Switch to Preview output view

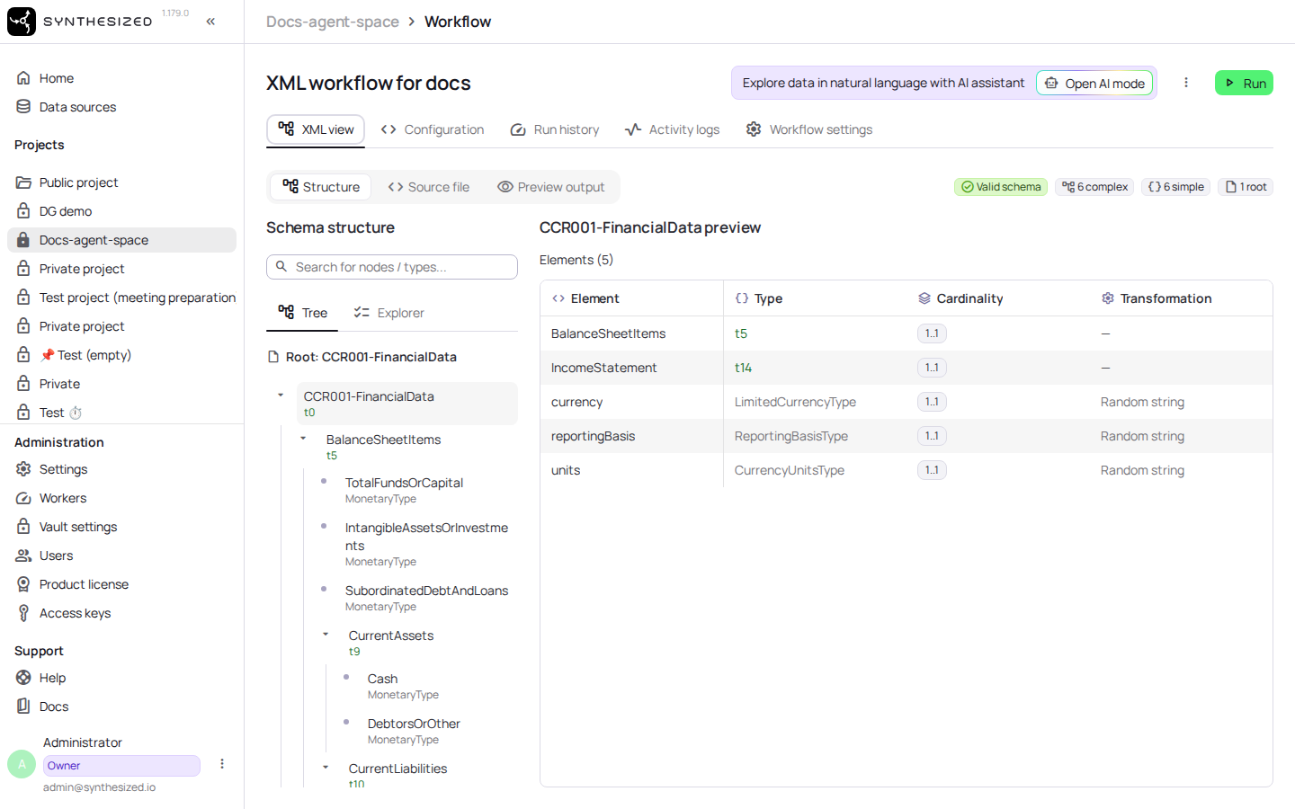tap(551, 187)
